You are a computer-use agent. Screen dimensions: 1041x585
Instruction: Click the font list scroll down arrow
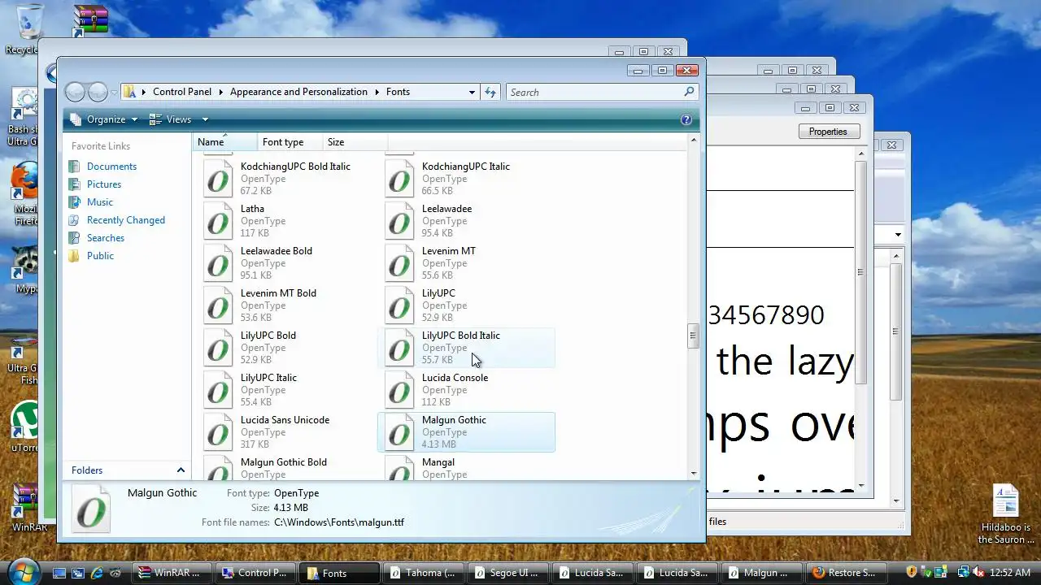click(693, 474)
